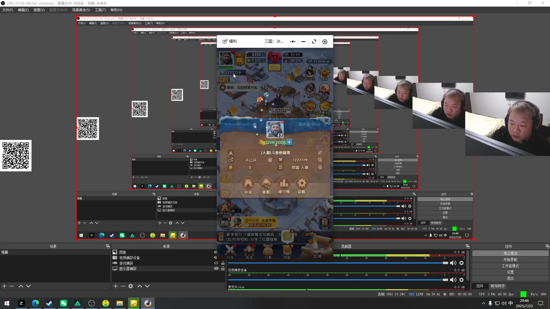Remove the selected scene with the minus icon
The height and width of the screenshot is (309, 550).
(x=12, y=286)
